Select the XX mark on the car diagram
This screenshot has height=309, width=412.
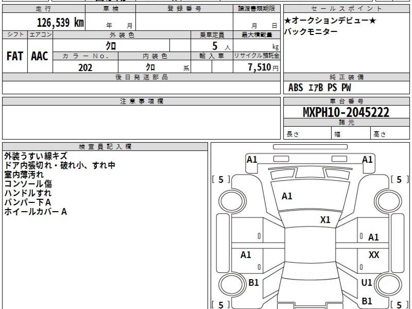point(374,255)
